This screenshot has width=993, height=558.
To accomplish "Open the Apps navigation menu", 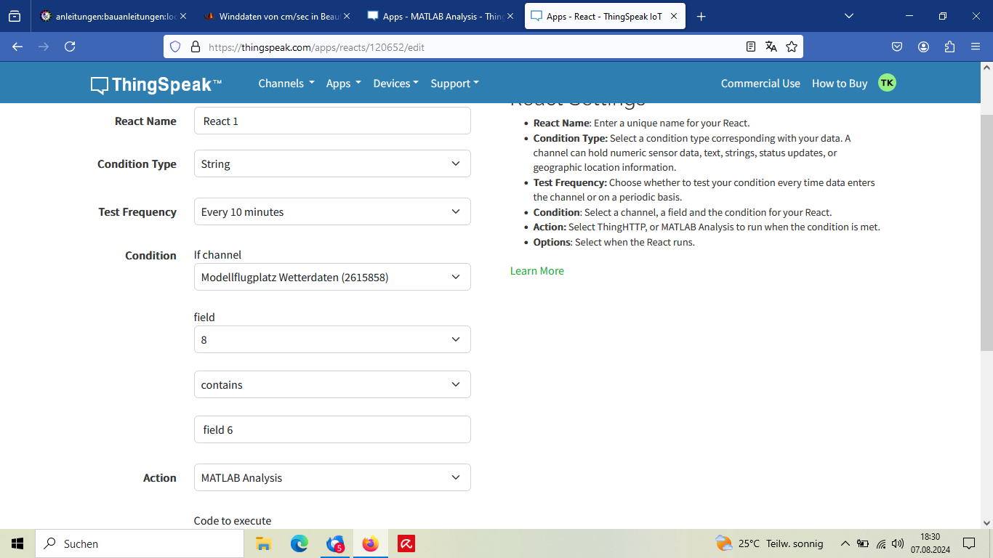I will pos(343,84).
